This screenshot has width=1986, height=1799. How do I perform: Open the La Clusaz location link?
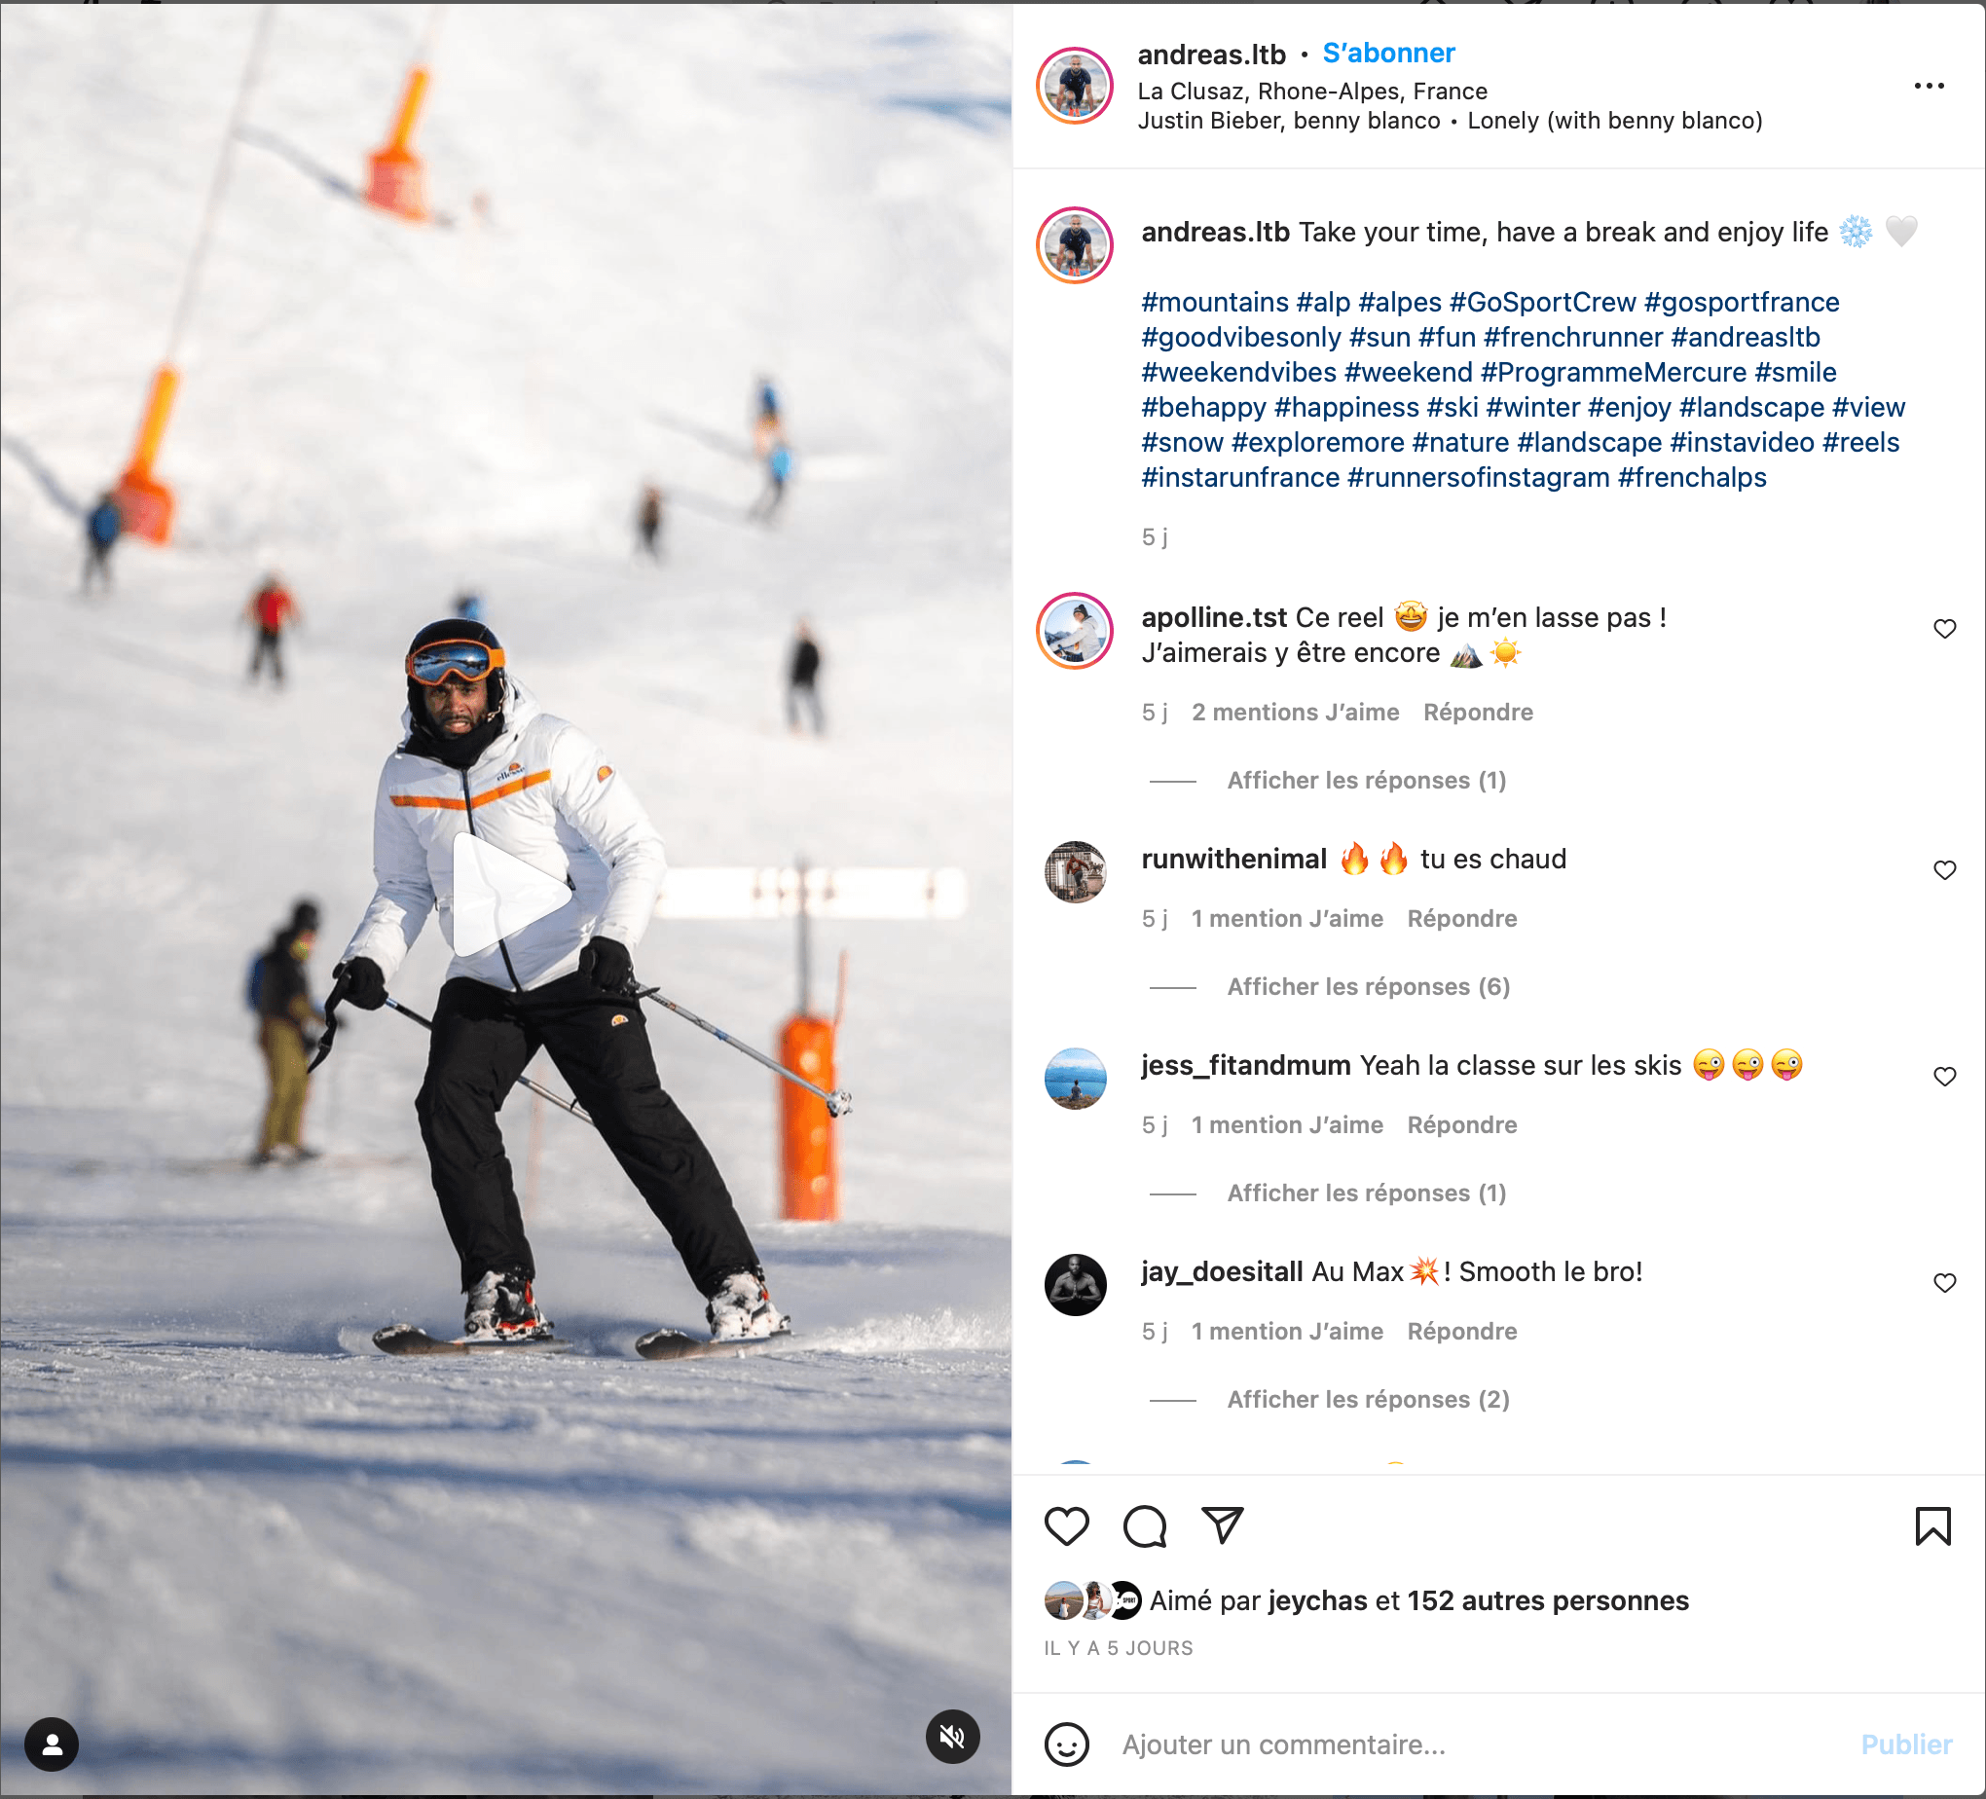1311,91
